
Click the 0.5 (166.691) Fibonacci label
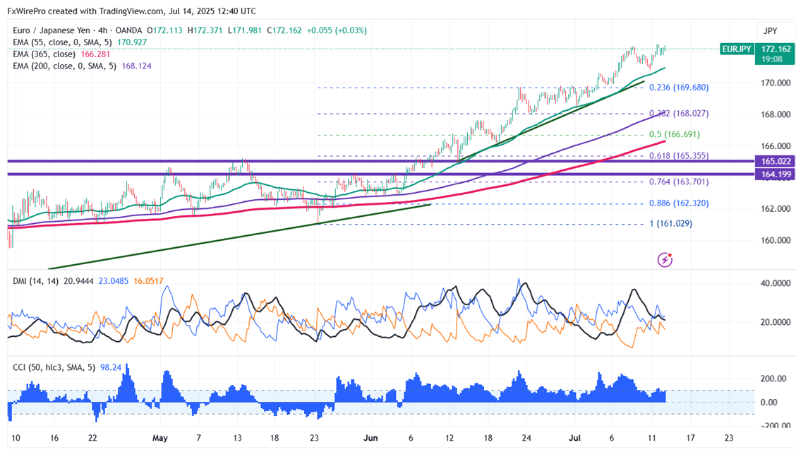pos(675,135)
